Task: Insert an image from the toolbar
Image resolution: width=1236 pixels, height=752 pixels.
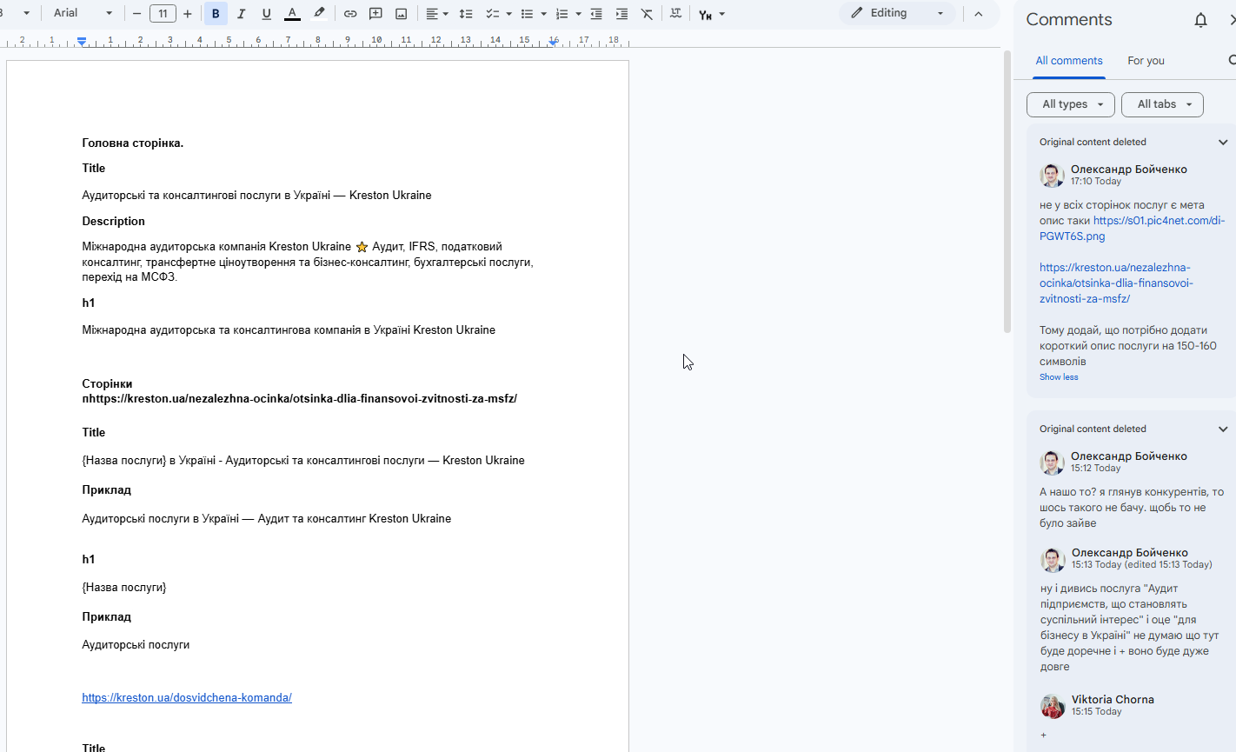Action: click(x=402, y=14)
